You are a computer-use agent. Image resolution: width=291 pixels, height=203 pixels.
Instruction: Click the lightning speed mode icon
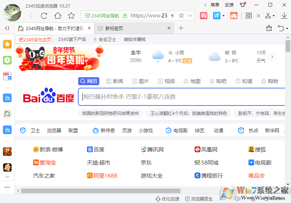[172, 16]
